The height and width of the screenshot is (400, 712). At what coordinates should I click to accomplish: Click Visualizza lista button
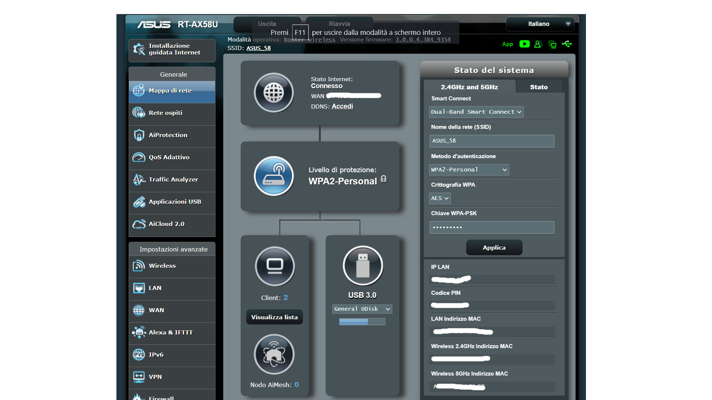(x=274, y=317)
